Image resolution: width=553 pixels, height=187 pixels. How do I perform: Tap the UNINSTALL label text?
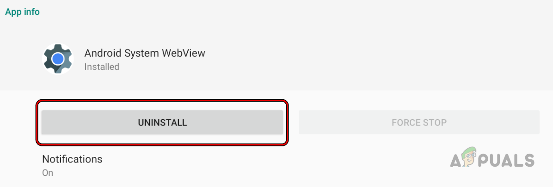(162, 123)
